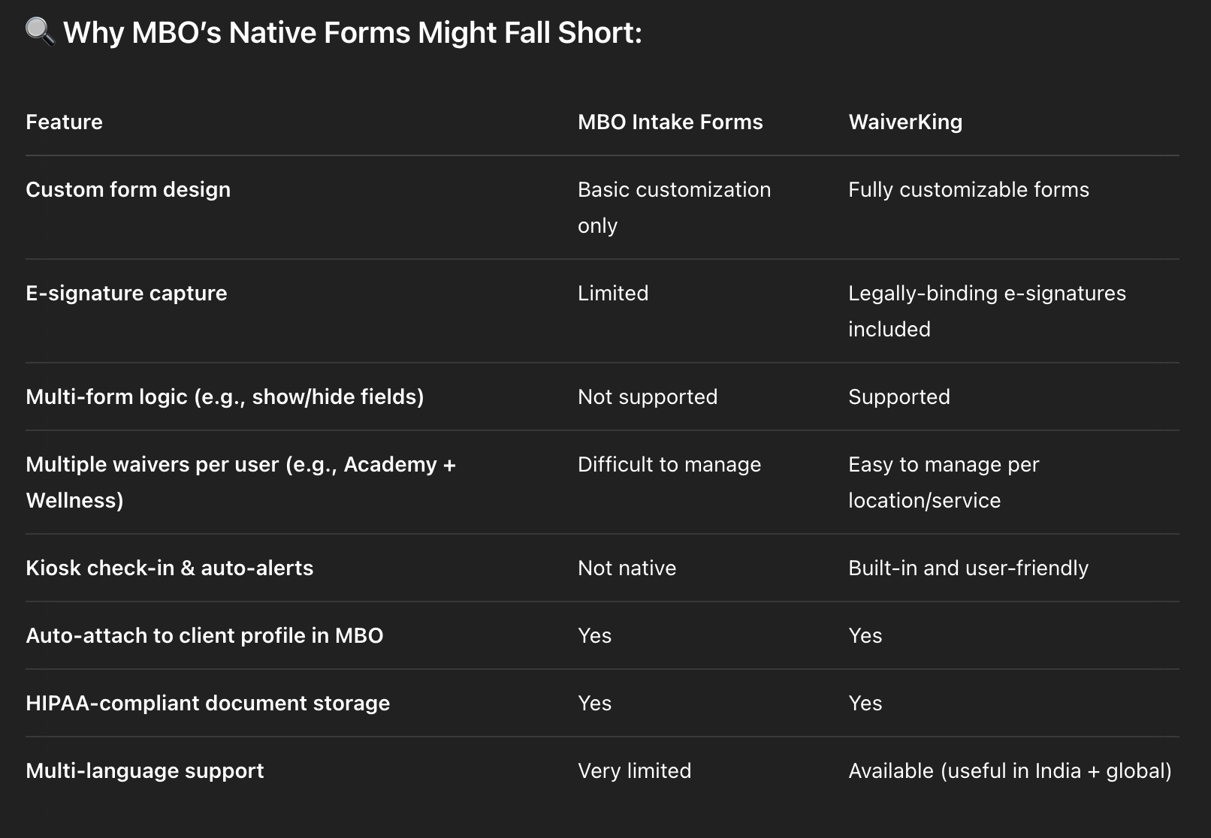This screenshot has height=838, width=1211.
Task: Click the "Built-in and user-friendly" cell
Action: click(968, 568)
